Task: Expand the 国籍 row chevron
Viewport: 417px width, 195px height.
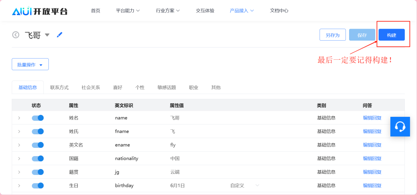Action: tap(19, 158)
